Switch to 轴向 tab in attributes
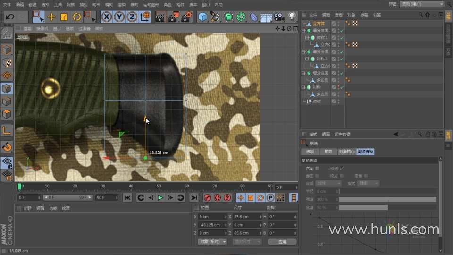The width and height of the screenshot is (453, 255). point(328,152)
